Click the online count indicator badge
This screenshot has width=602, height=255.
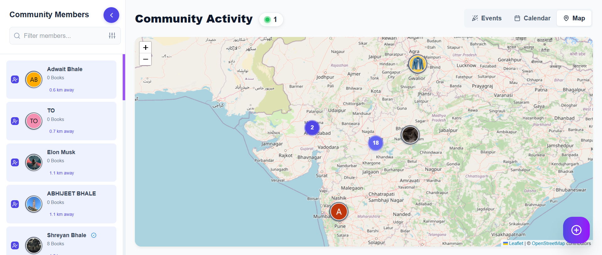click(x=271, y=19)
